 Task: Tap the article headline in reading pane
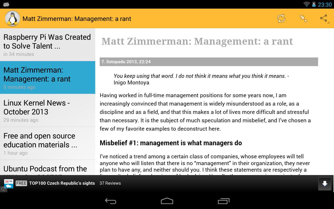(197, 41)
